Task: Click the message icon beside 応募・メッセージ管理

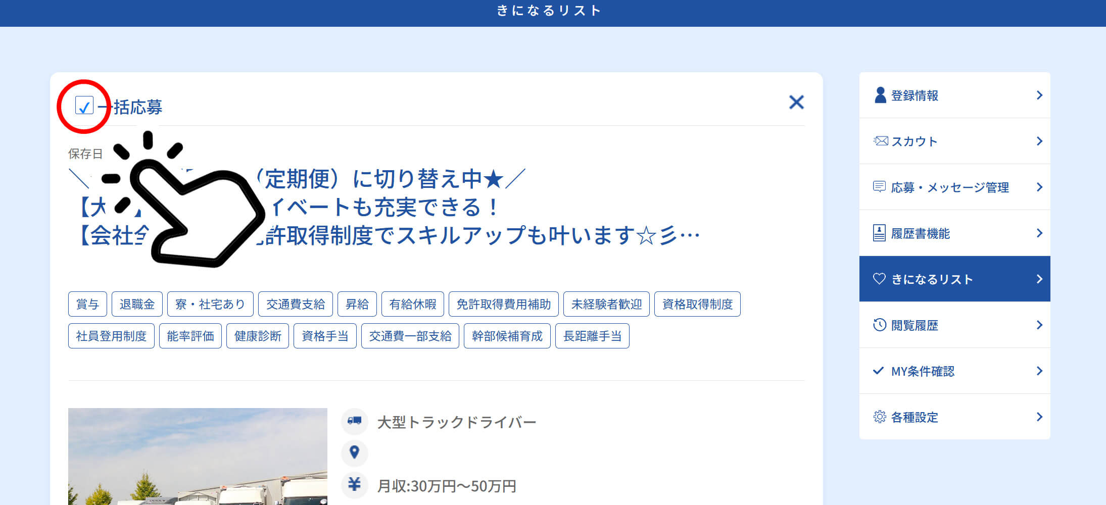Action: tap(879, 187)
